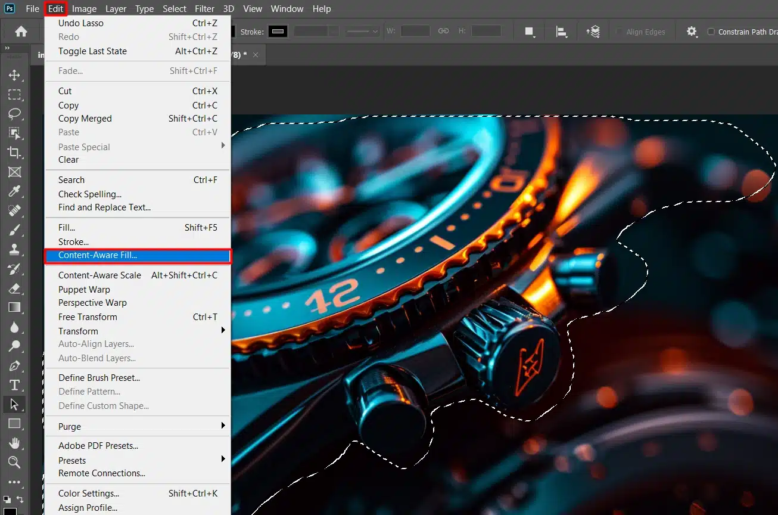Select the Rectangle shape tool
The image size is (778, 515).
14,424
